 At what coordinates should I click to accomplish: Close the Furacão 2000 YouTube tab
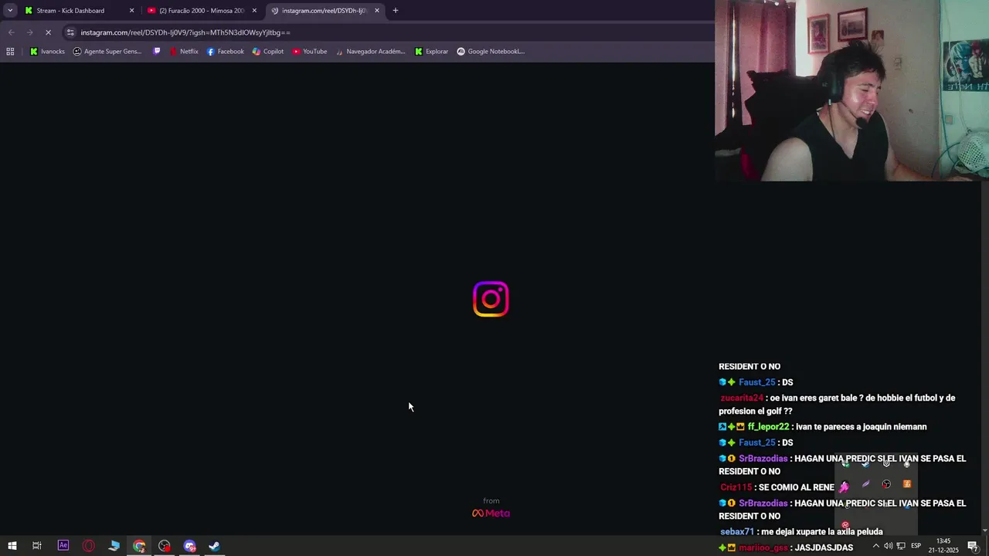254,11
